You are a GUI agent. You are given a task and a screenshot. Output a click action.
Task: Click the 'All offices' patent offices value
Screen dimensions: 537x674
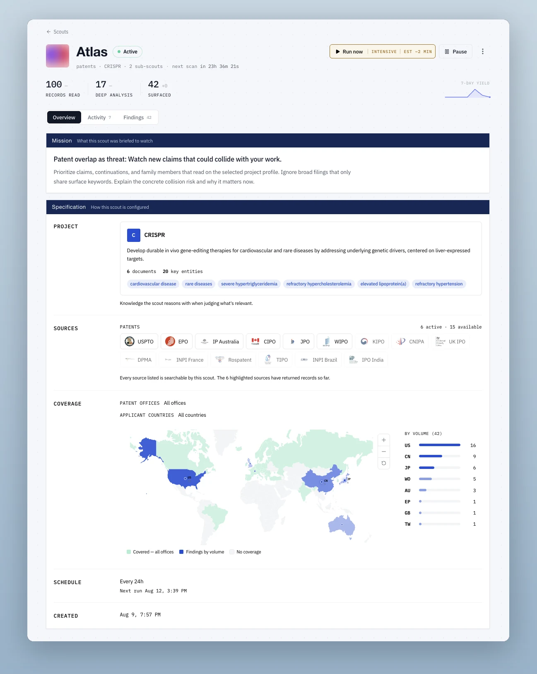175,403
